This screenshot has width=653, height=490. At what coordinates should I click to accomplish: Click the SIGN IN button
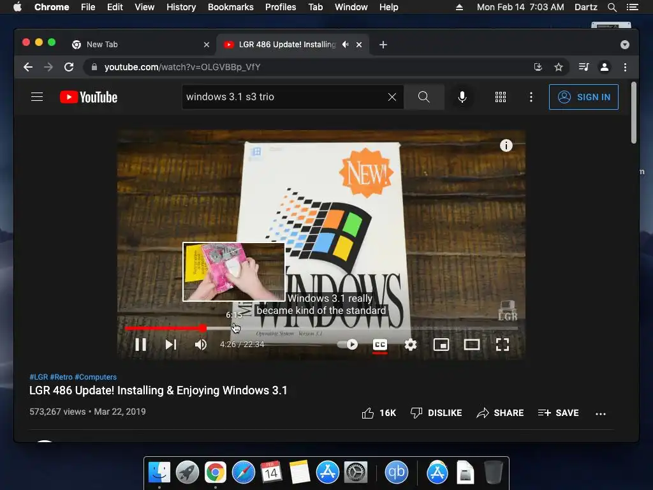(583, 97)
